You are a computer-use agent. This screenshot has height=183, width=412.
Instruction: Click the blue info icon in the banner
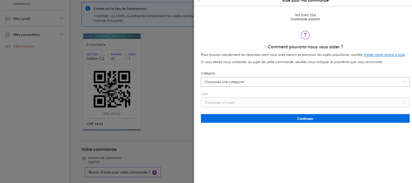pos(88,9)
